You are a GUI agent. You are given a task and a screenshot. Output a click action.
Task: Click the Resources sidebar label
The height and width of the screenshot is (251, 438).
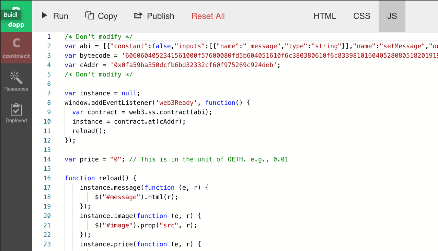tap(16, 89)
